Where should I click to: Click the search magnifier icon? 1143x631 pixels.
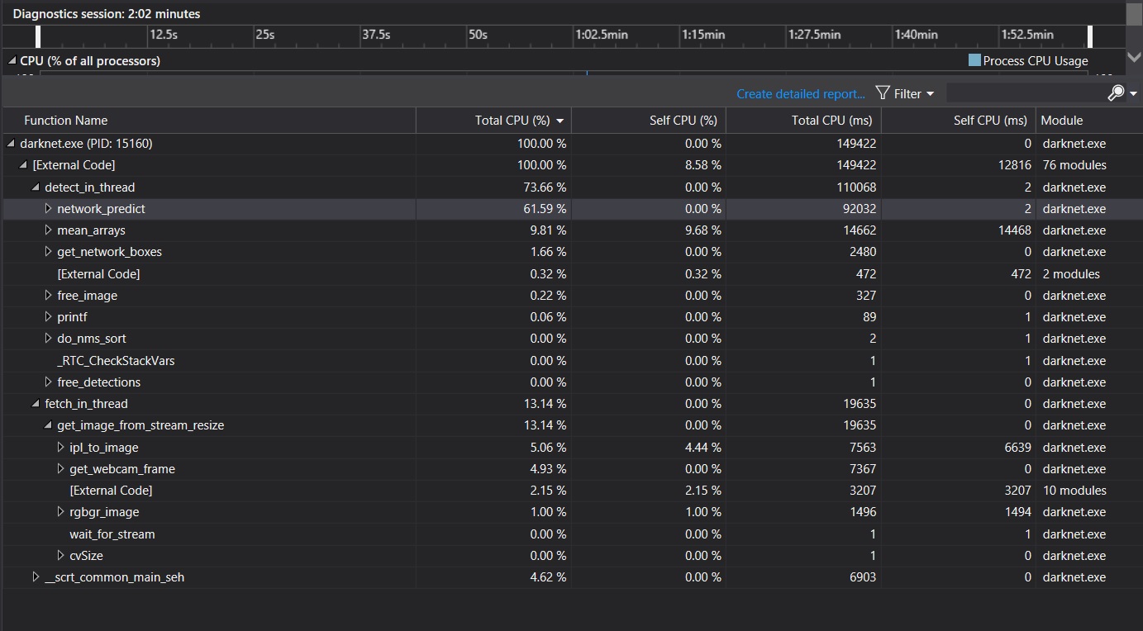[1116, 93]
